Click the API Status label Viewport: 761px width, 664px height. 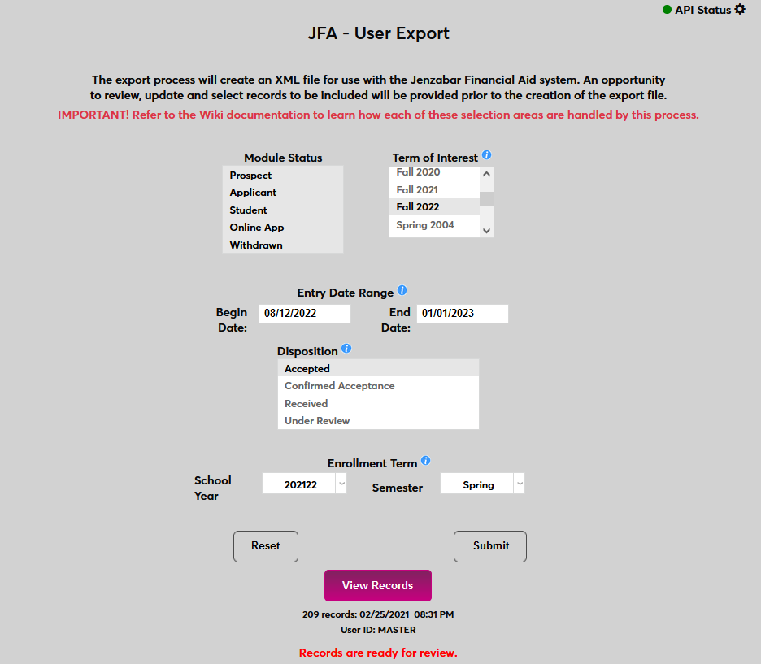tap(702, 10)
